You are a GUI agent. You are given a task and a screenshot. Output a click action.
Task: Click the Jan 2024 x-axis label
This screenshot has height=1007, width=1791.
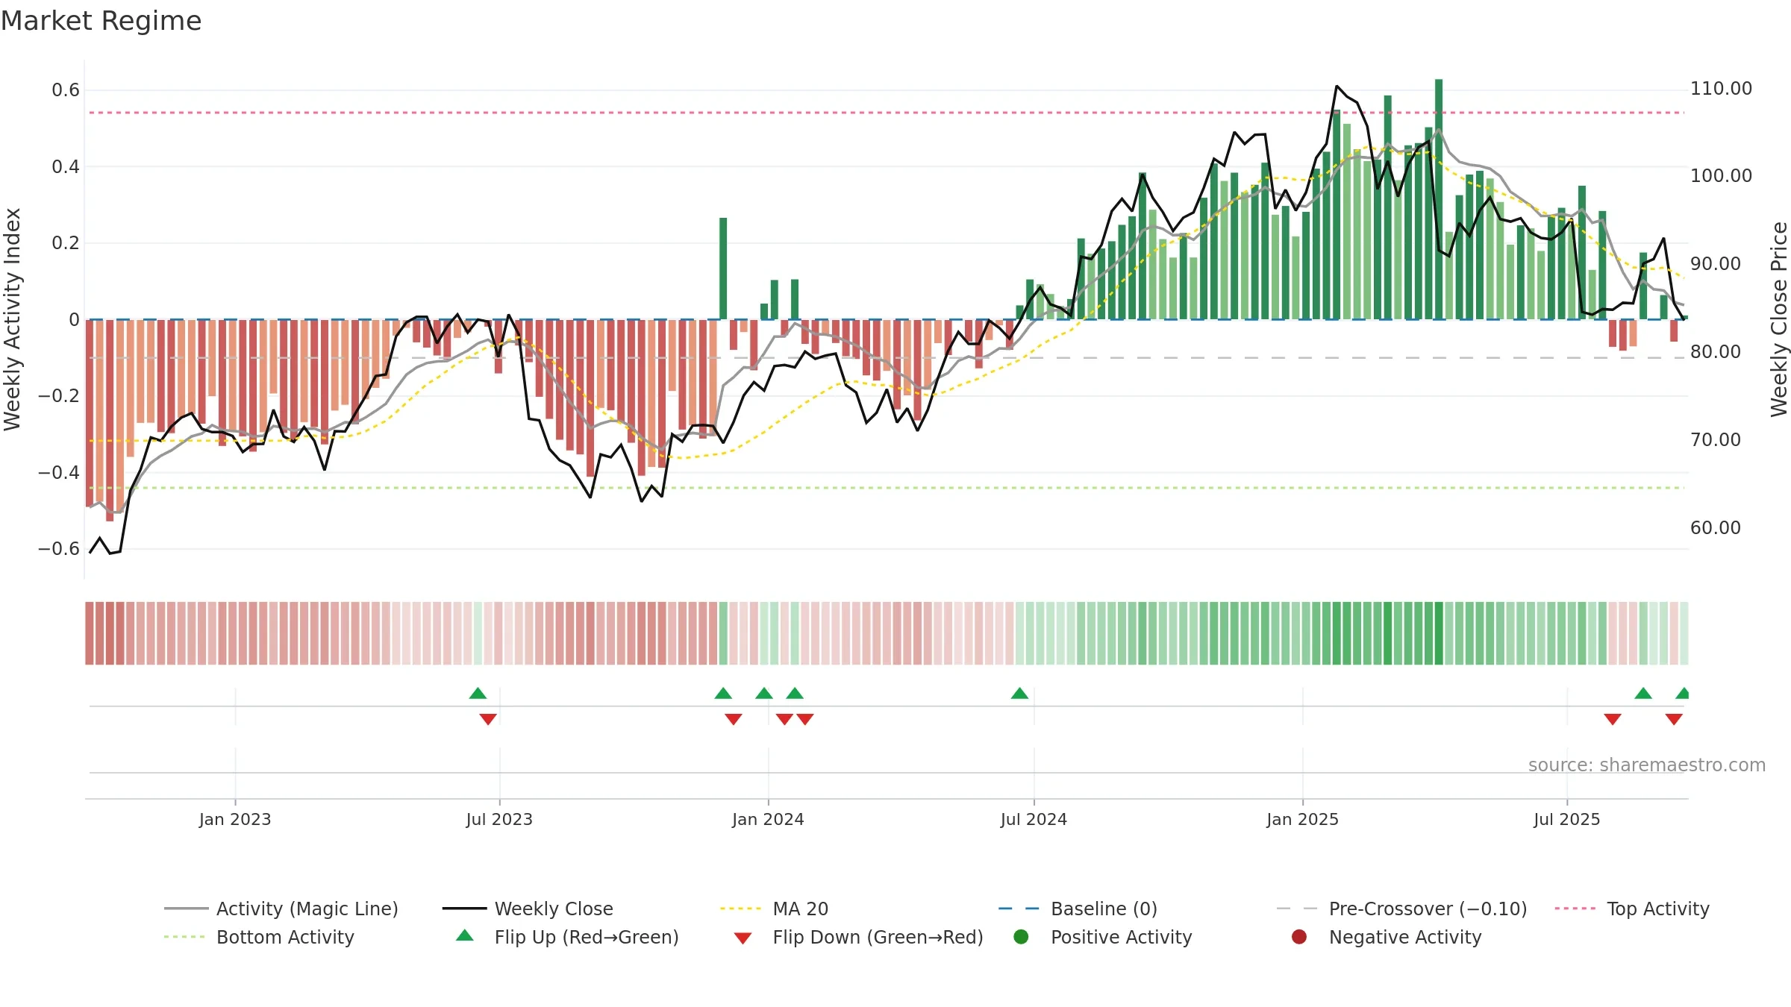point(768,819)
